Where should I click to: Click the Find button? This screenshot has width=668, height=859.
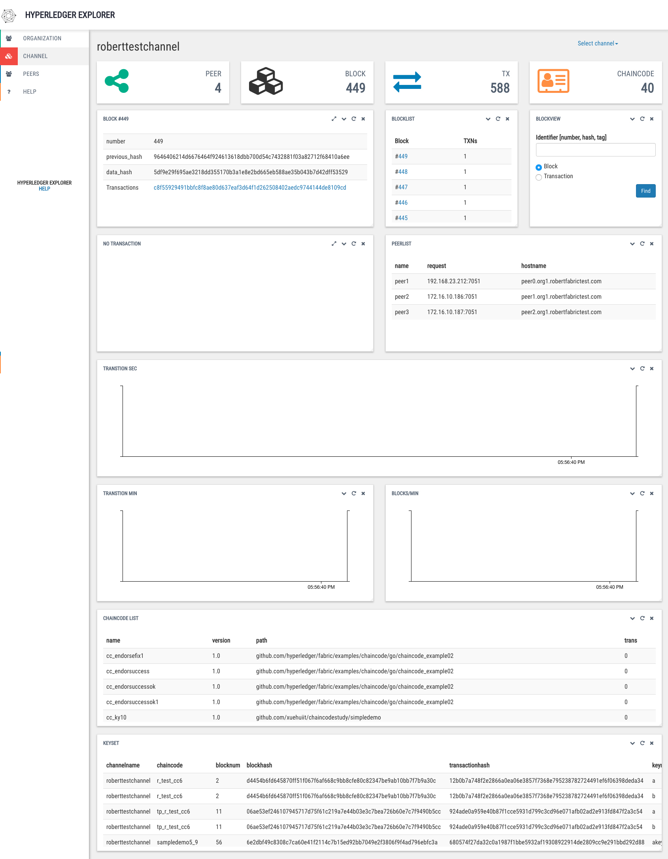[x=645, y=191]
